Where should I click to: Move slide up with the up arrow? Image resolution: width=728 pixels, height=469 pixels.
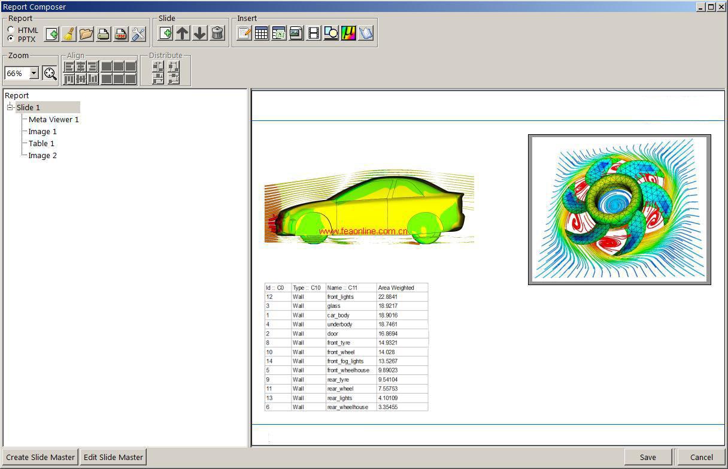pyautogui.click(x=183, y=34)
